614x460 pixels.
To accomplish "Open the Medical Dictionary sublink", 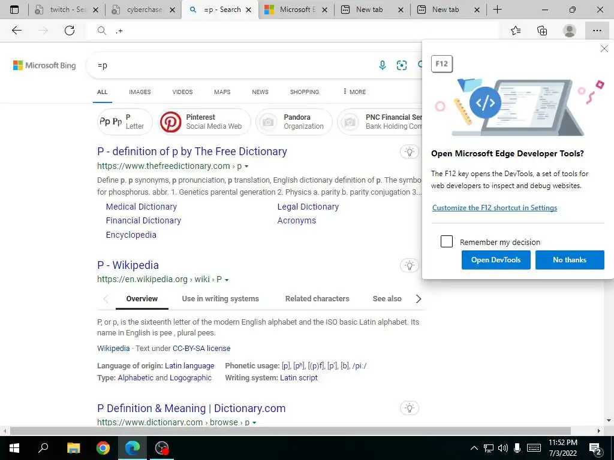I will tap(141, 207).
